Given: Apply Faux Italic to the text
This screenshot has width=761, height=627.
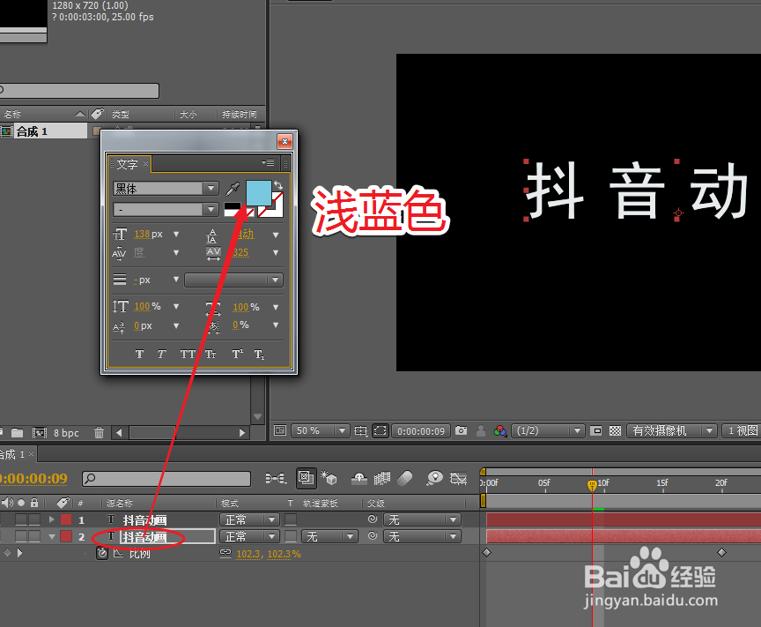Looking at the screenshot, I should [161, 354].
